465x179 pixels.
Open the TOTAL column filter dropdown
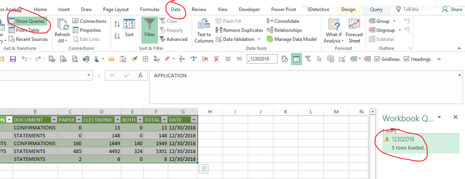coord(164,120)
